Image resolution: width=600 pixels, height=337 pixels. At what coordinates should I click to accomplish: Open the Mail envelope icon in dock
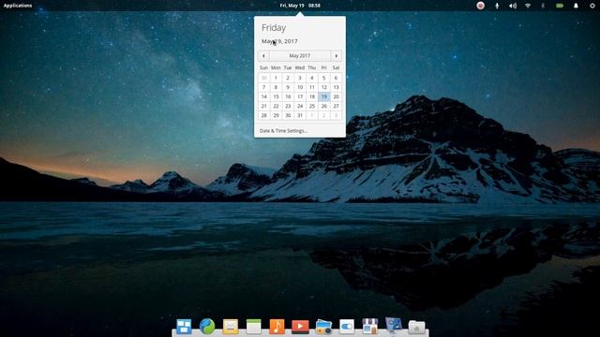231,327
